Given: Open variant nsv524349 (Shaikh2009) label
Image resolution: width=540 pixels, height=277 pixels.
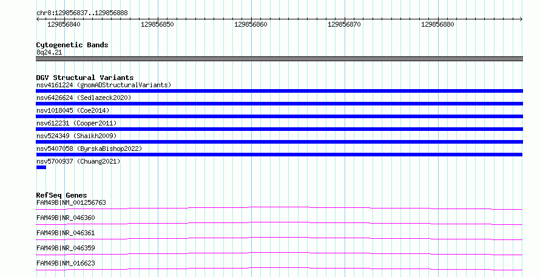Looking at the screenshot, I should pos(76,136).
